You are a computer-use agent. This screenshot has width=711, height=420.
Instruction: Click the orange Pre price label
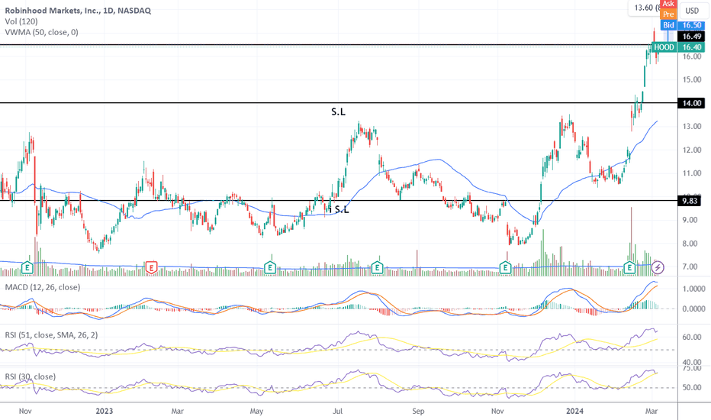tap(668, 15)
